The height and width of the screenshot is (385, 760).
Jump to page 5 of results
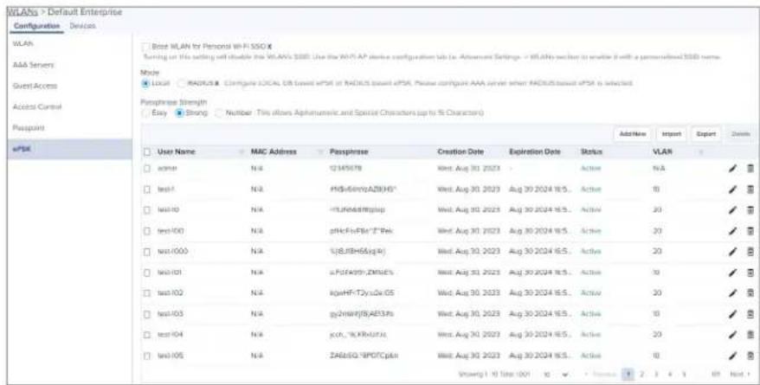pyautogui.click(x=684, y=375)
